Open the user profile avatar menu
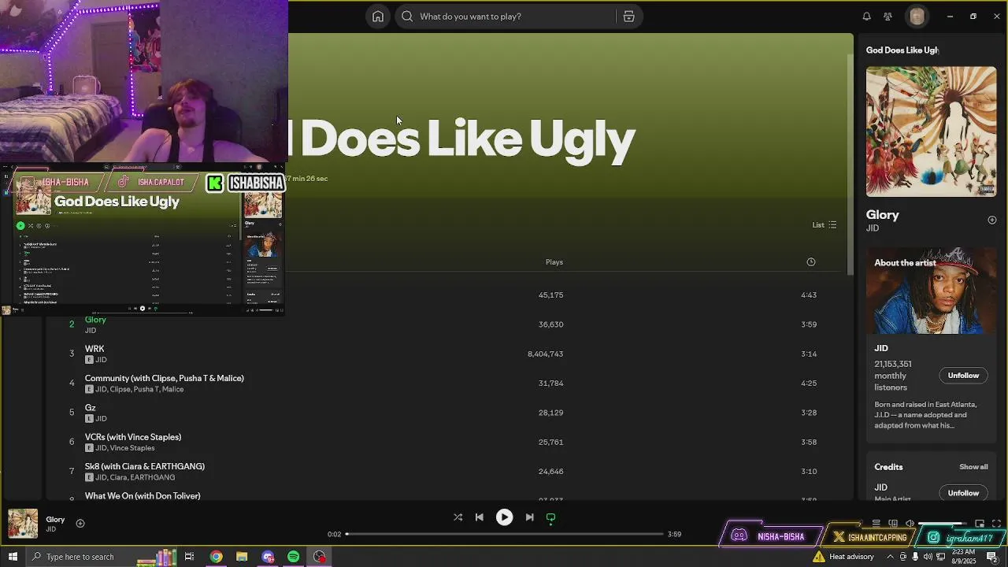 [x=917, y=17]
